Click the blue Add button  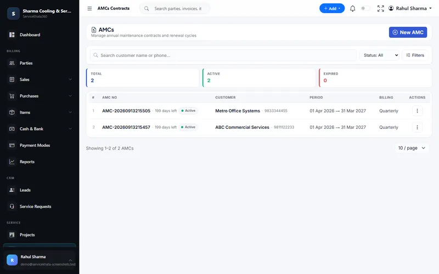[332, 8]
